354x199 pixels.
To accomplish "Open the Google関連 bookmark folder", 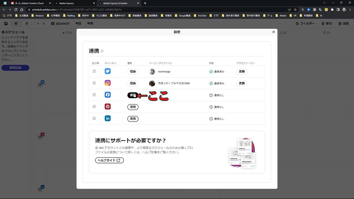I will 182,15.
